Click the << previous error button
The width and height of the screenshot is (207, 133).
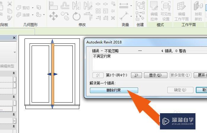point(98,75)
